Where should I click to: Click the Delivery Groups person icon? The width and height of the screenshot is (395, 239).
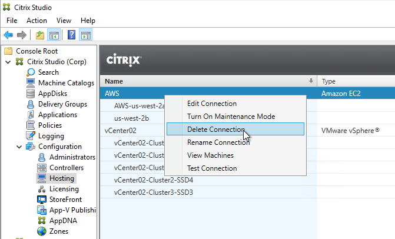[31, 104]
